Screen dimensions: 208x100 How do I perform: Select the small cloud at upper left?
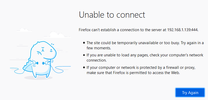pos(24,30)
